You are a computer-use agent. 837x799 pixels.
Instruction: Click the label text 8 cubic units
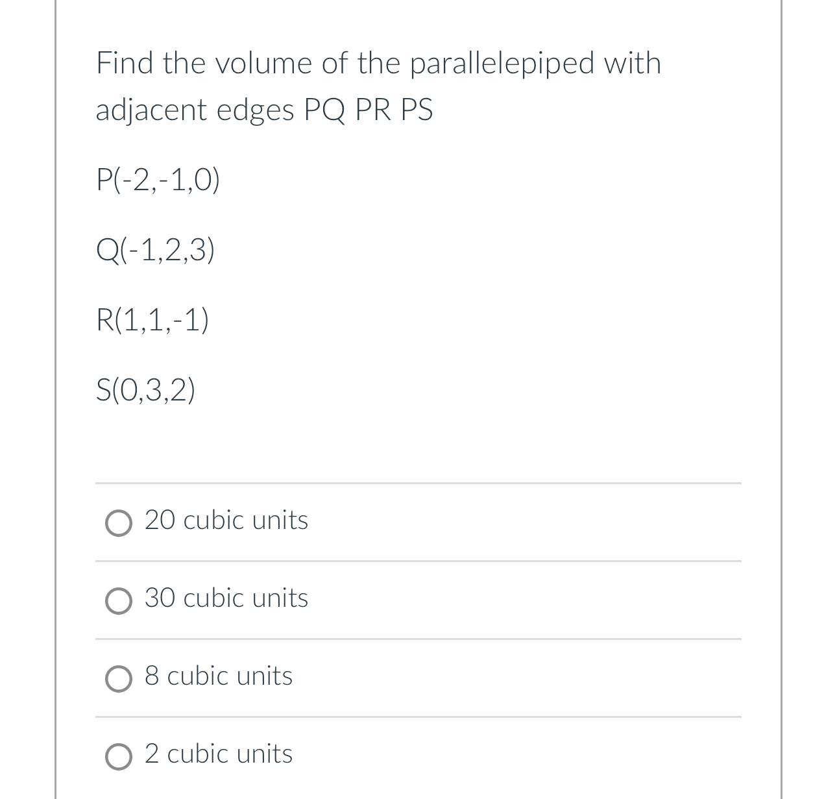point(219,676)
